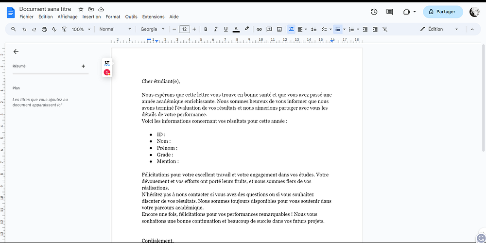Open the Insertion menu
486x243 pixels.
(92, 17)
